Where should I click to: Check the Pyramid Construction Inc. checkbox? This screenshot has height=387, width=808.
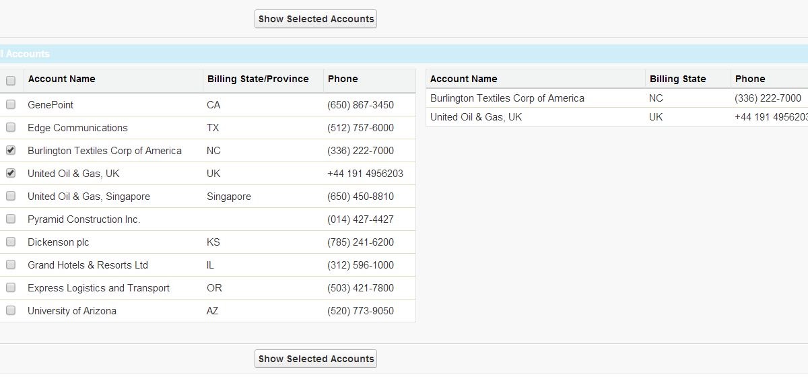[x=11, y=219]
